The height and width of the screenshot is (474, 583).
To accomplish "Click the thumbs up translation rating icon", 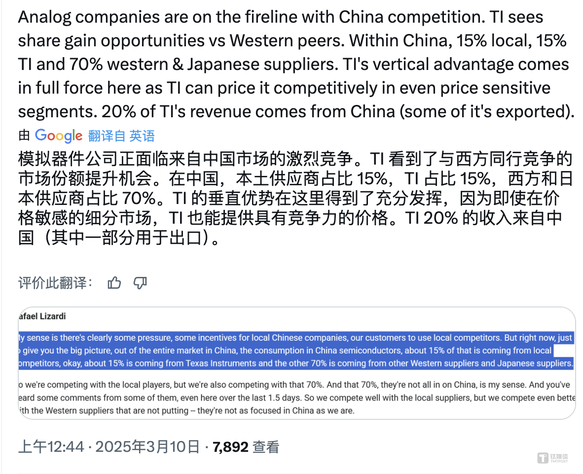I will point(114,283).
